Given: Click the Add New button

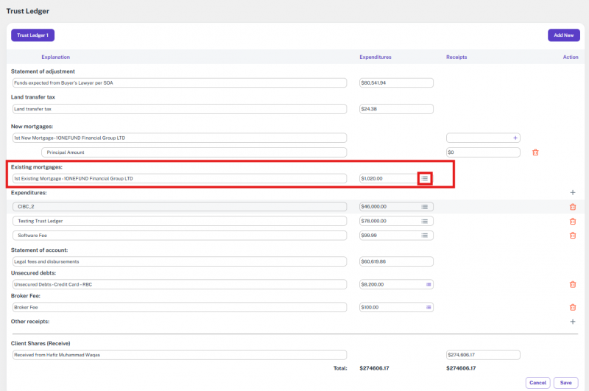Looking at the screenshot, I should coord(563,35).
